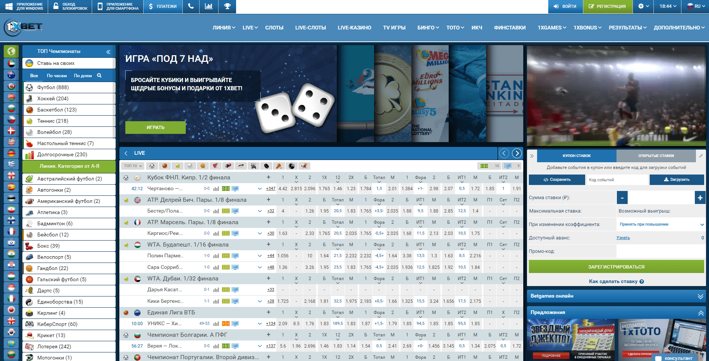The width and height of the screenshot is (709, 361).
Task: Add the Кубок ФНЛ event with plus icon
Action: (268, 177)
